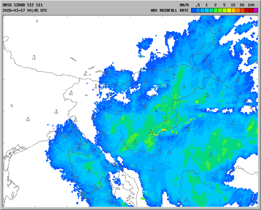Select the PA city marker
The height and width of the screenshot is (210, 261).
coord(89,170)
